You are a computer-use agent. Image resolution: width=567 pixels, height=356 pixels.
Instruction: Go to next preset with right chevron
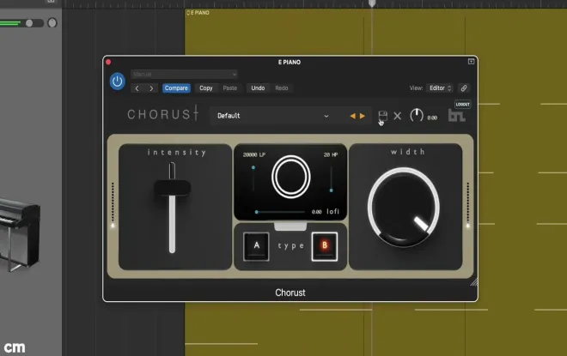tap(151, 88)
